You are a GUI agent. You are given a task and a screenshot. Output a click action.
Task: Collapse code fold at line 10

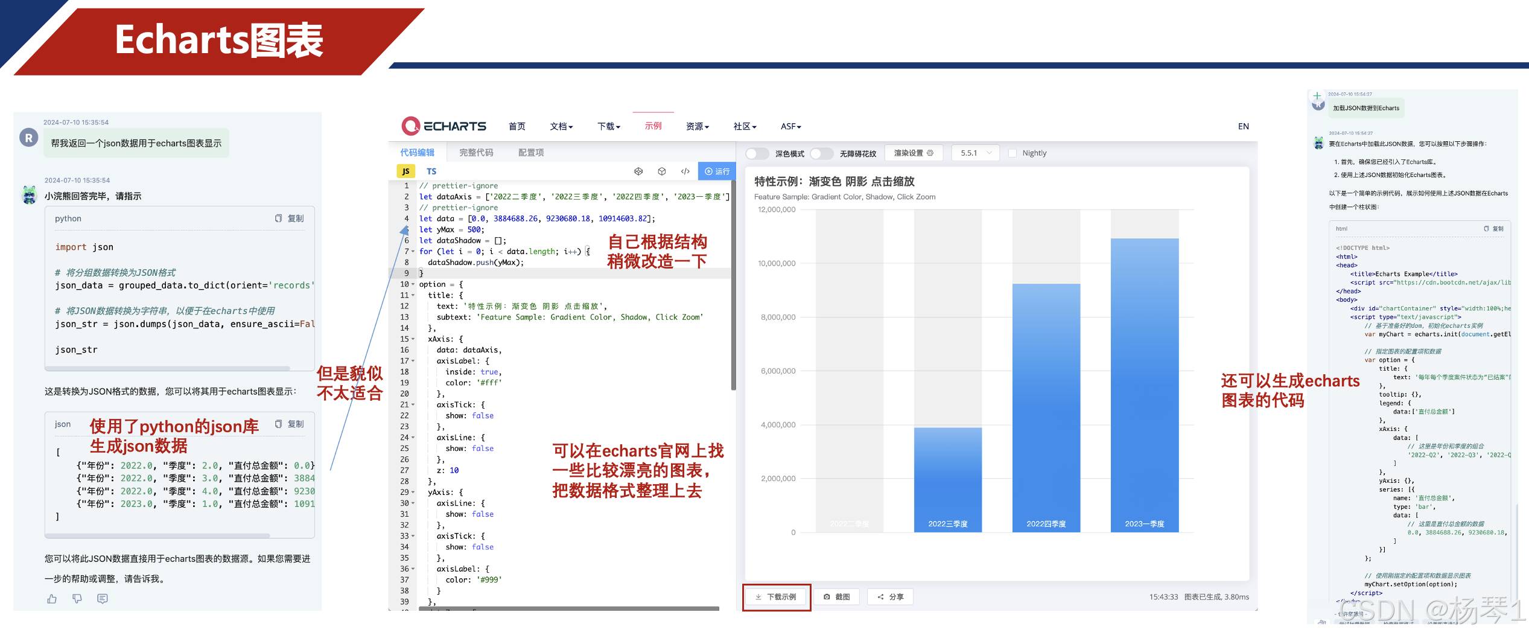(x=413, y=284)
